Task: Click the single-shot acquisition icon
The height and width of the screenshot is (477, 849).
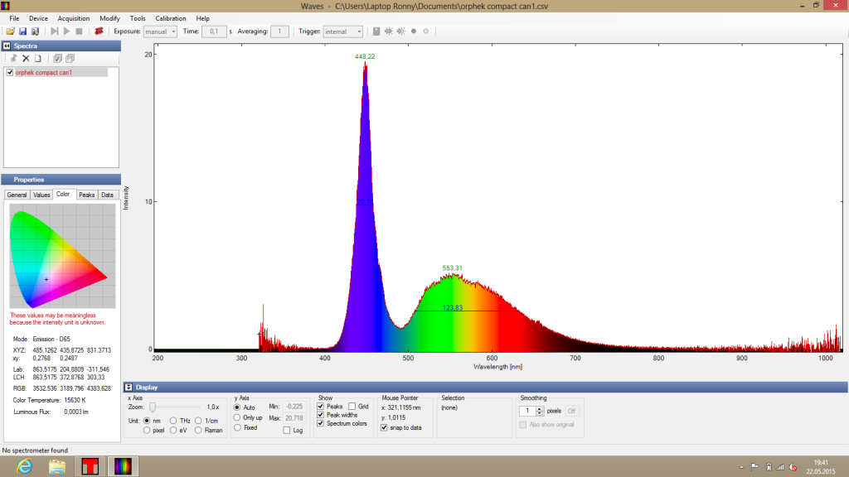Action: (55, 31)
